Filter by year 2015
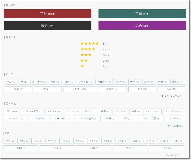The image size is (191, 160). 10,141
